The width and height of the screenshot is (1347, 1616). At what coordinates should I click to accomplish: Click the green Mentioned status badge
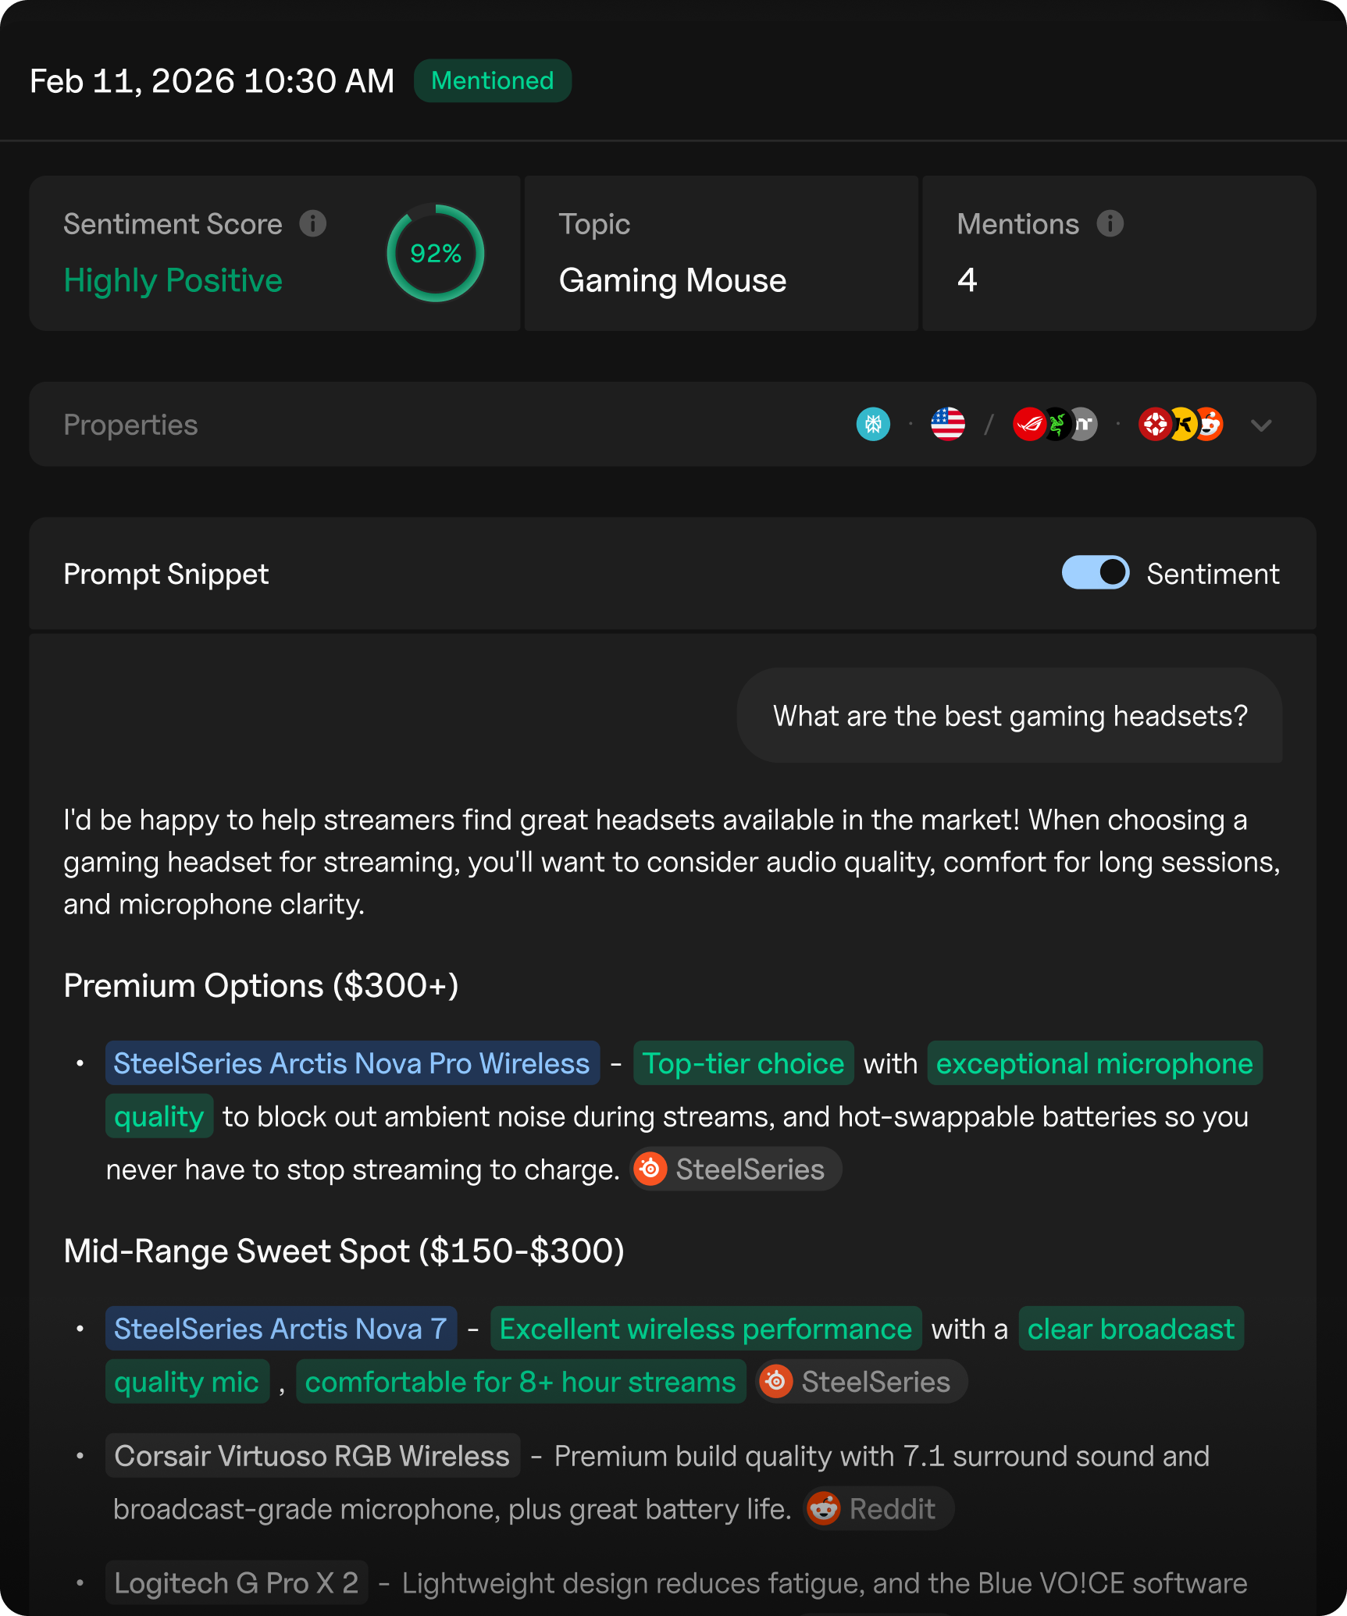click(x=493, y=80)
